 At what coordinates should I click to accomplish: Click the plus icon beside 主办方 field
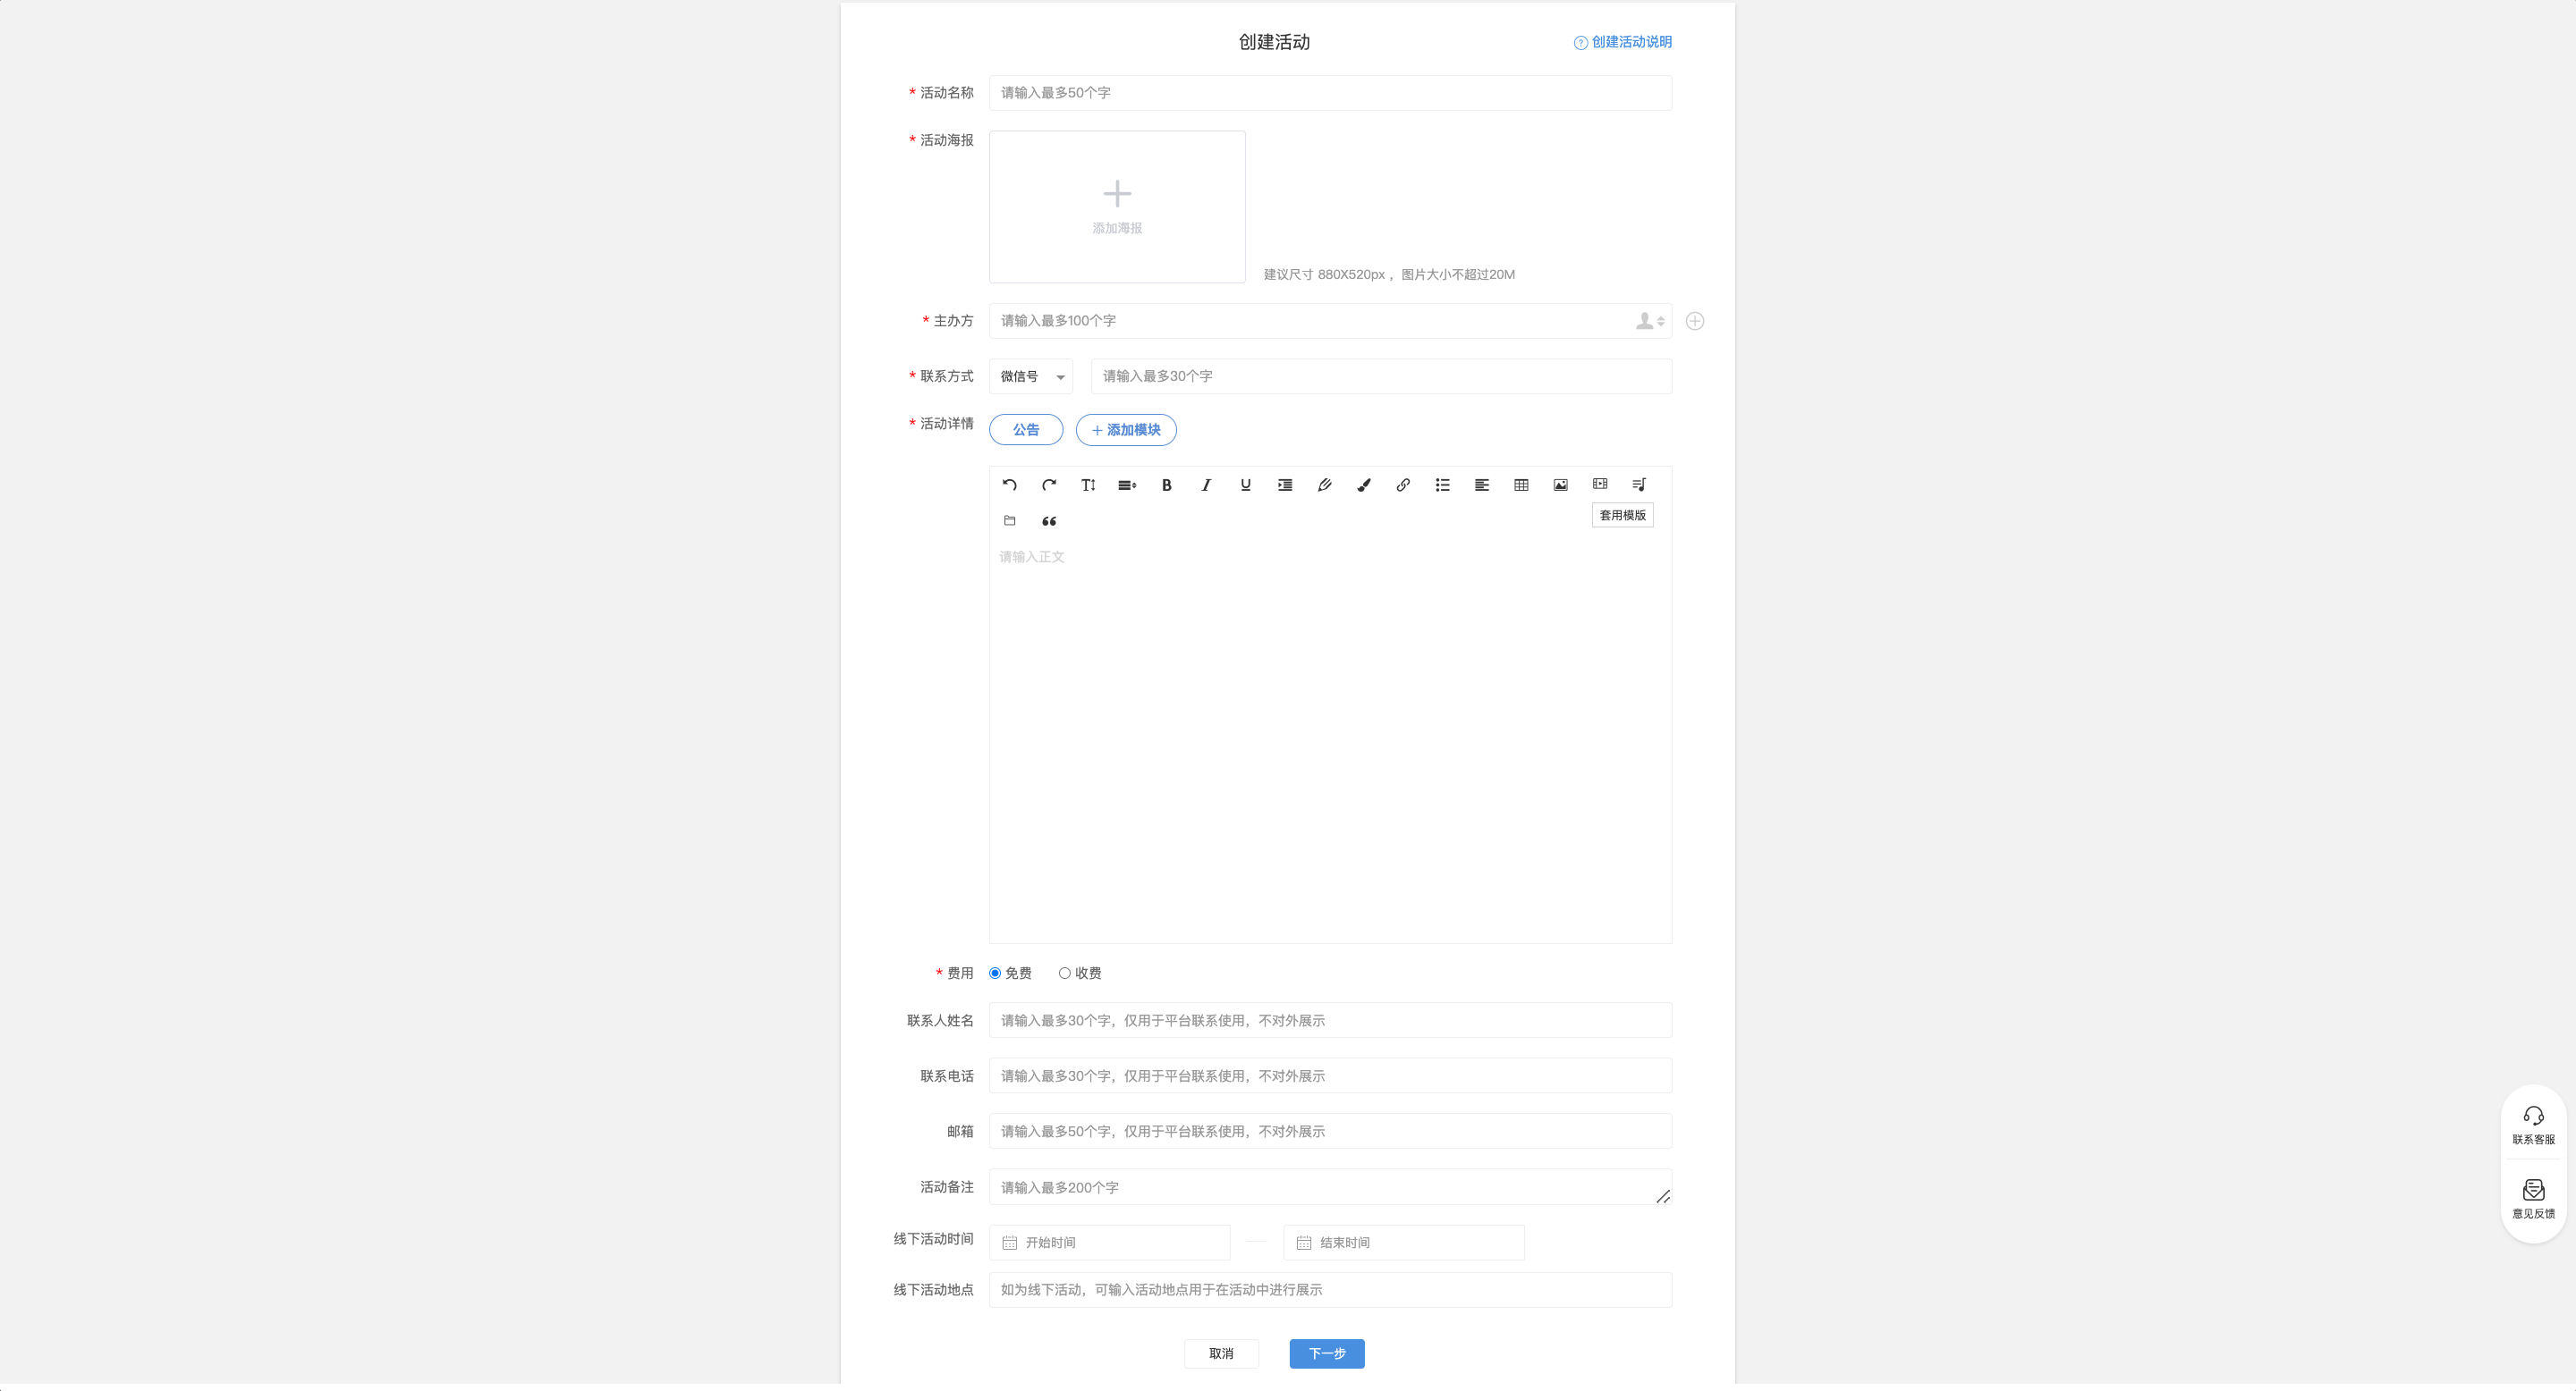click(1695, 321)
